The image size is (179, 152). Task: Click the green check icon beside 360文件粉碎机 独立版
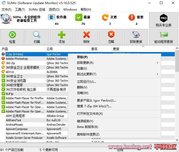[x=3, y=89]
